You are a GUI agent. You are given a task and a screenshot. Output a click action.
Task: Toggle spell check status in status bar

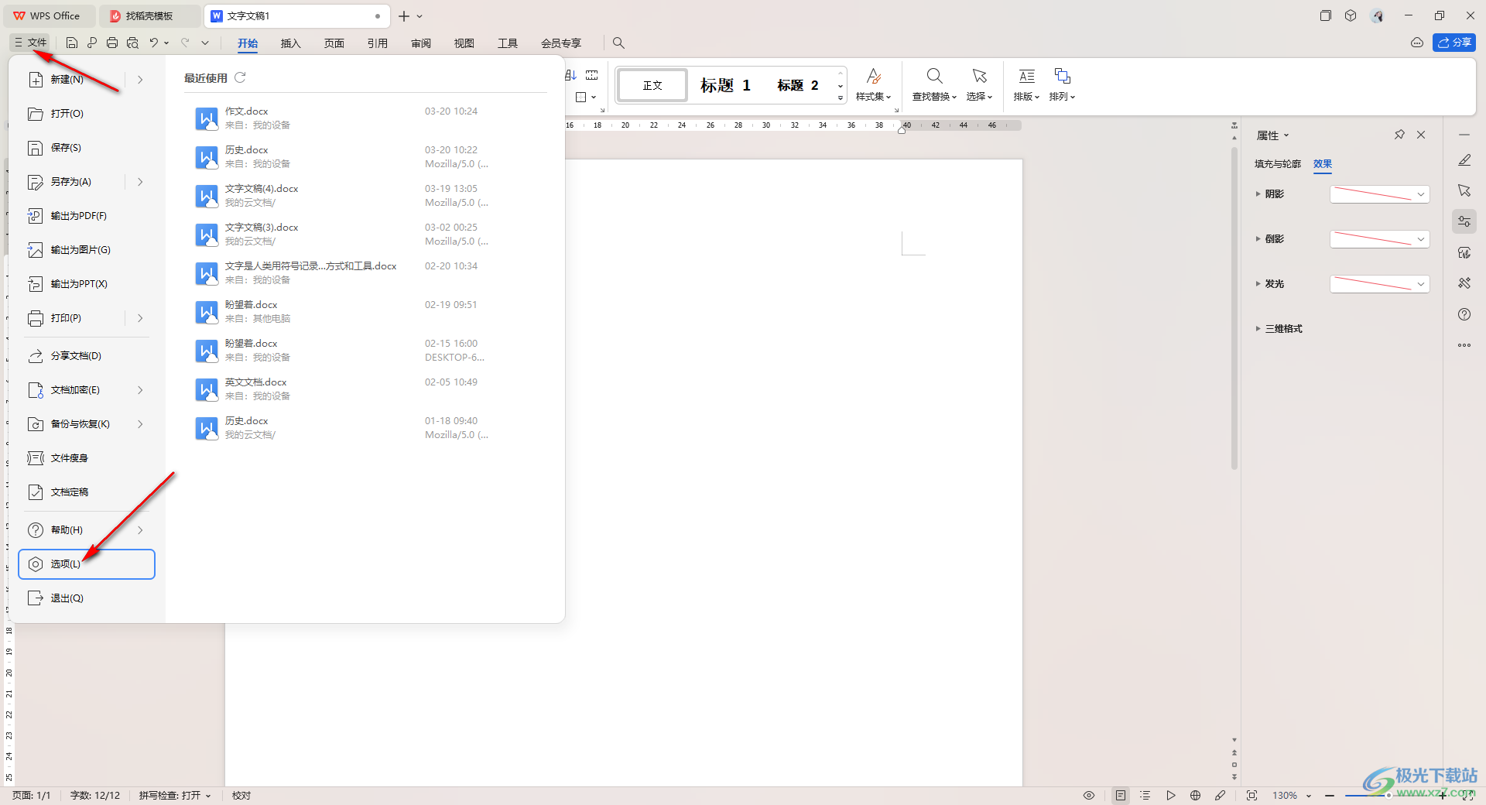[175, 795]
